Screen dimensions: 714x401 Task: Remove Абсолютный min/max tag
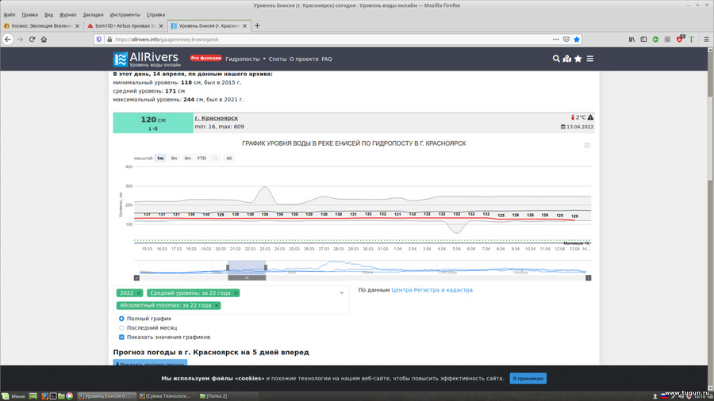(217, 306)
